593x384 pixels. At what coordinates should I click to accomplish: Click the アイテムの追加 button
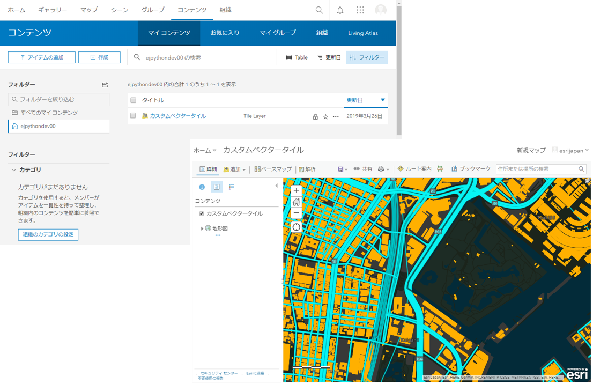click(42, 57)
